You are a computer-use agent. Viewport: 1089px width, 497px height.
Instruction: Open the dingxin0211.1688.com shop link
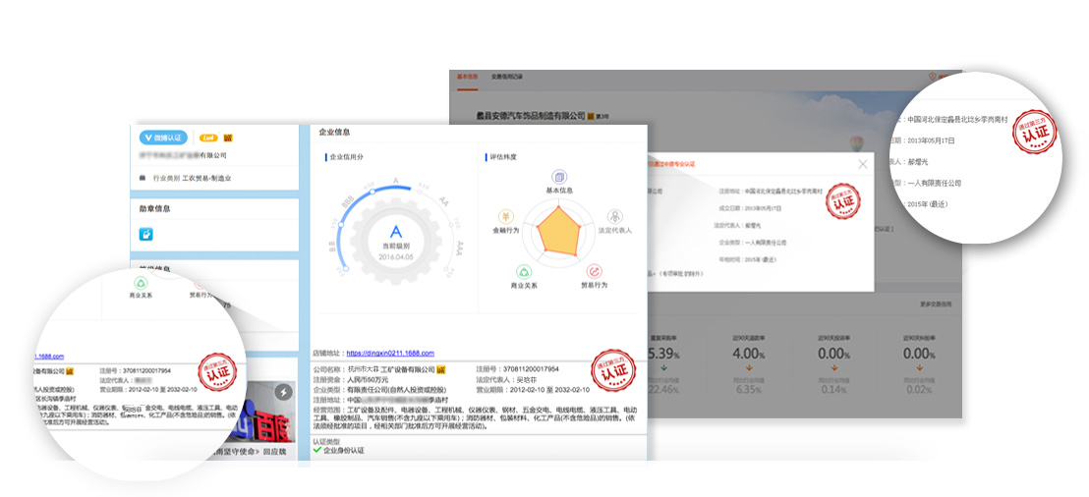point(389,353)
